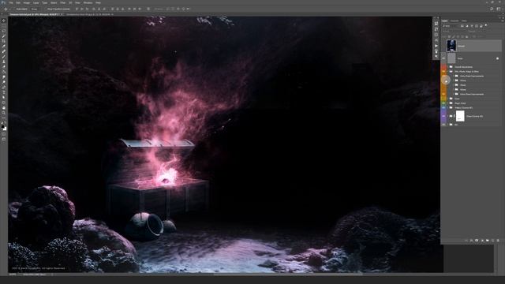
Task: Select the Clone Stamp tool
Action: coord(4,62)
